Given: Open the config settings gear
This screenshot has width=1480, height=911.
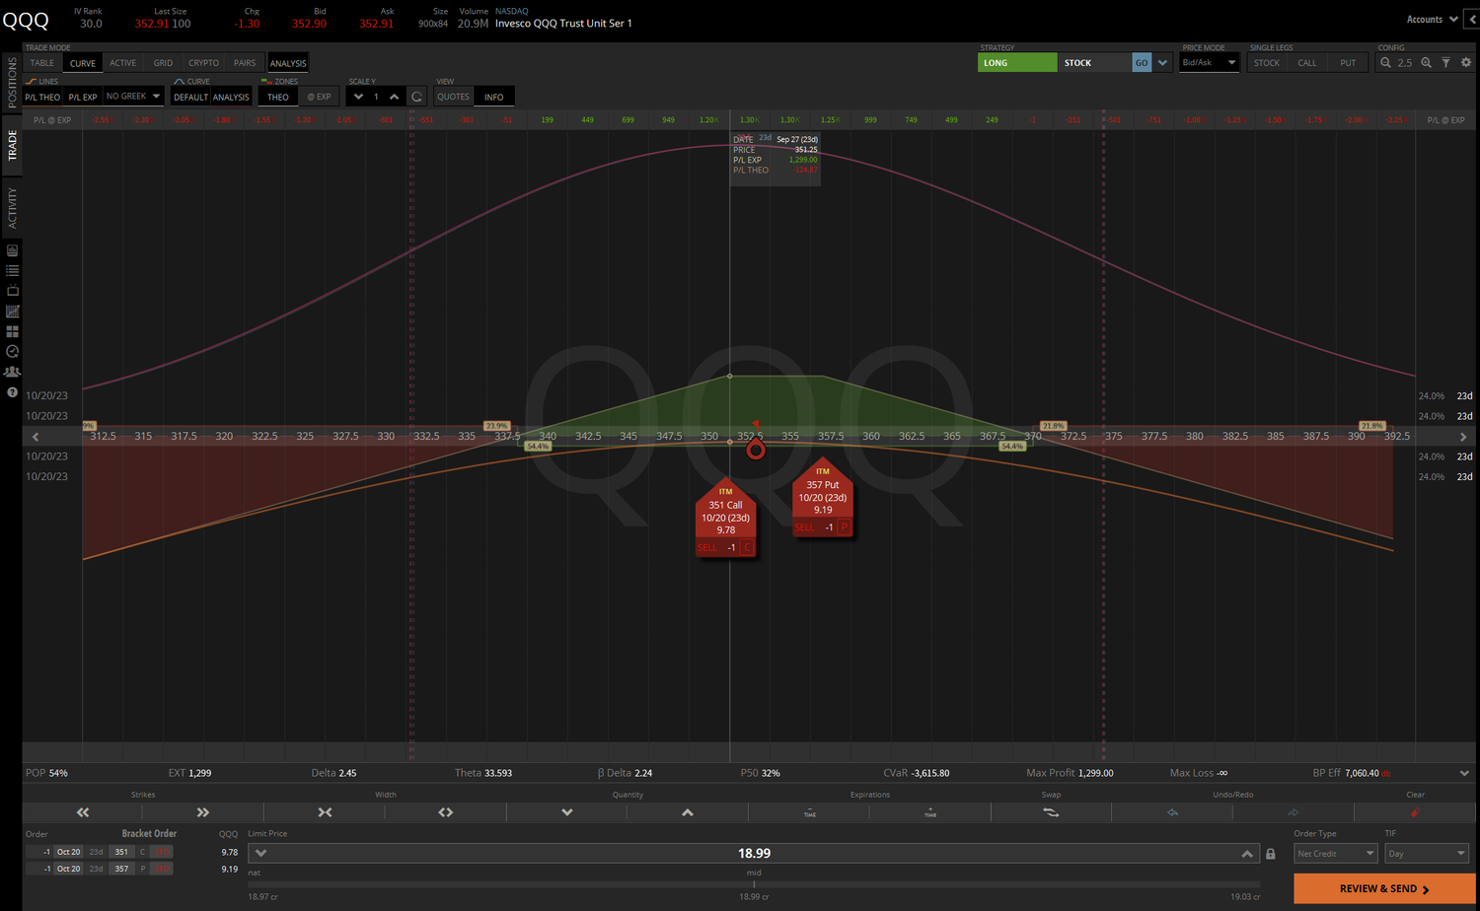Looking at the screenshot, I should [1465, 62].
